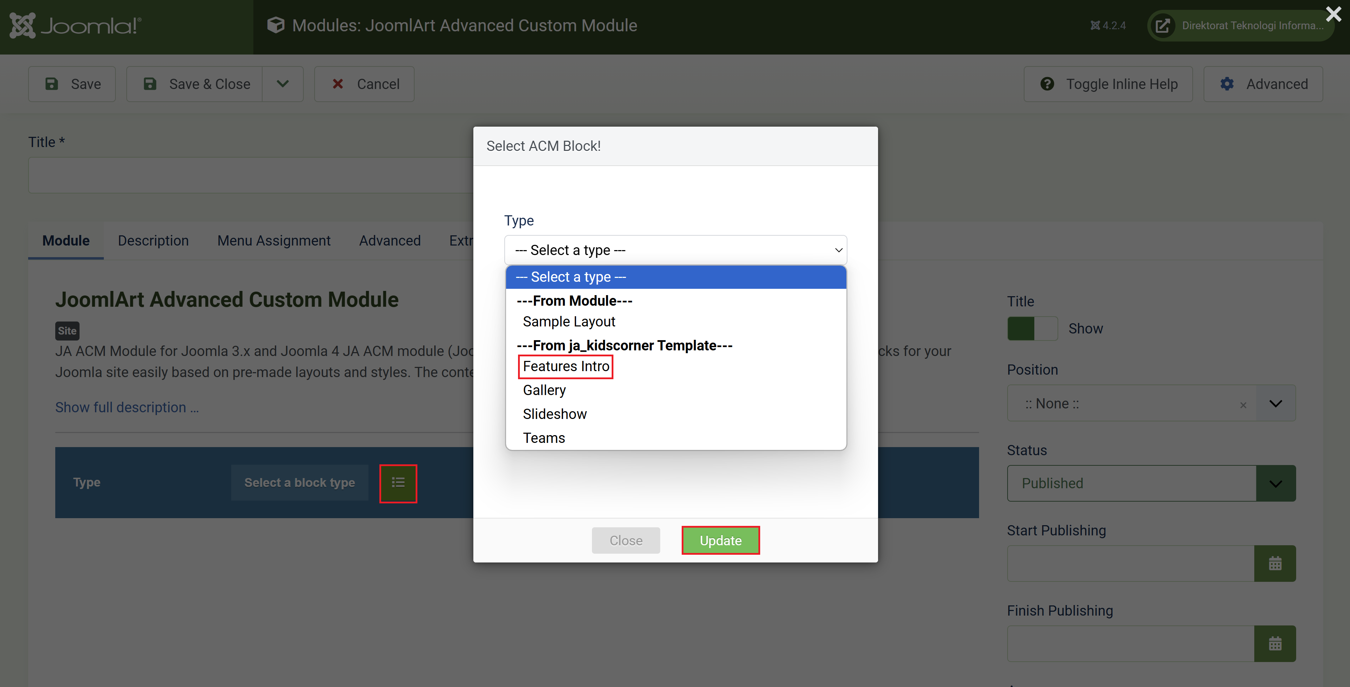
Task: Choose '--- Select a type ---' highlighted option
Action: [x=676, y=276]
